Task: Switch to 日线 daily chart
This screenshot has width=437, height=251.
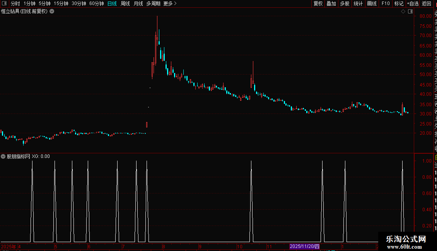Action: 112,3
